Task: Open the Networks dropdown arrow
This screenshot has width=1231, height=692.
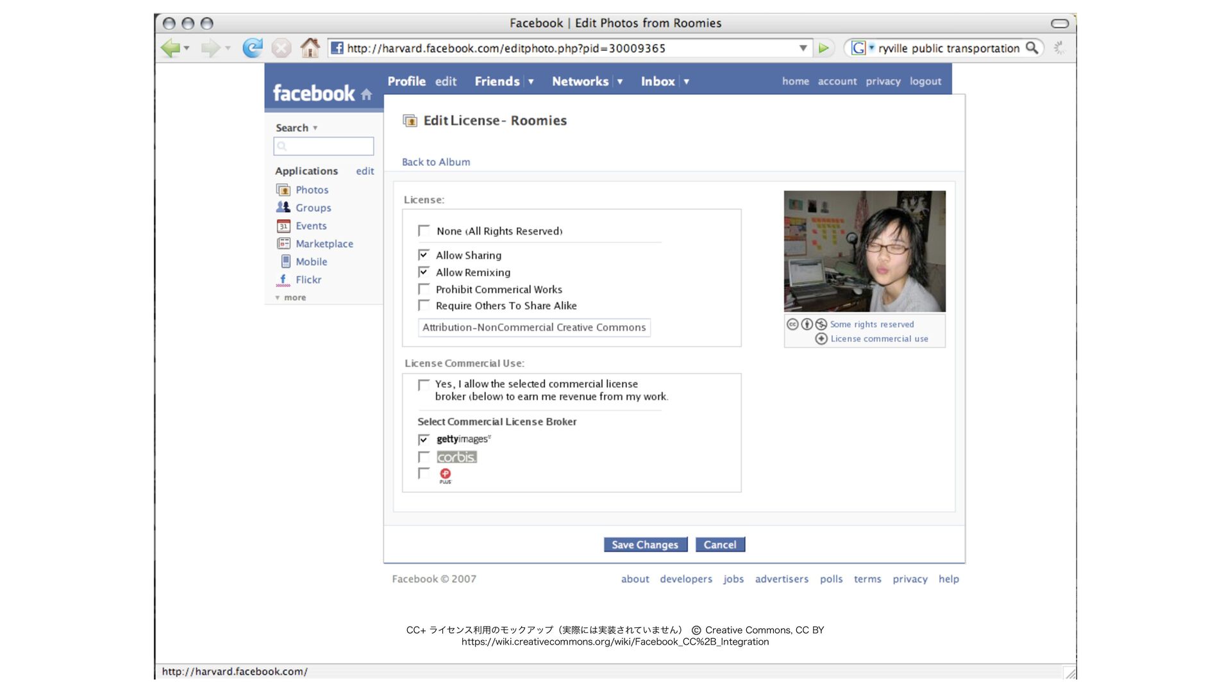Action: (620, 82)
